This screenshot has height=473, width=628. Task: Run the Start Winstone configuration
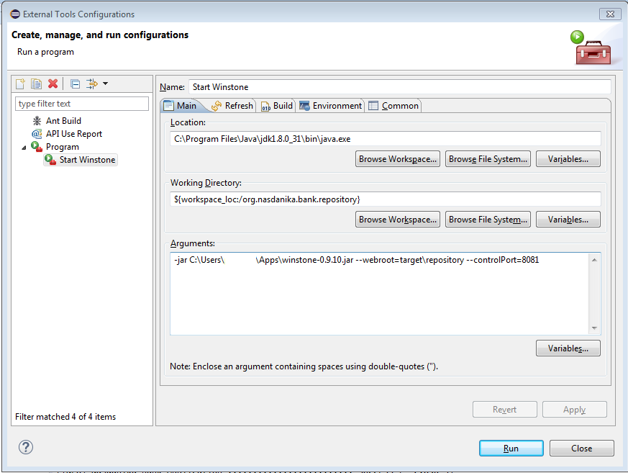[x=511, y=448]
